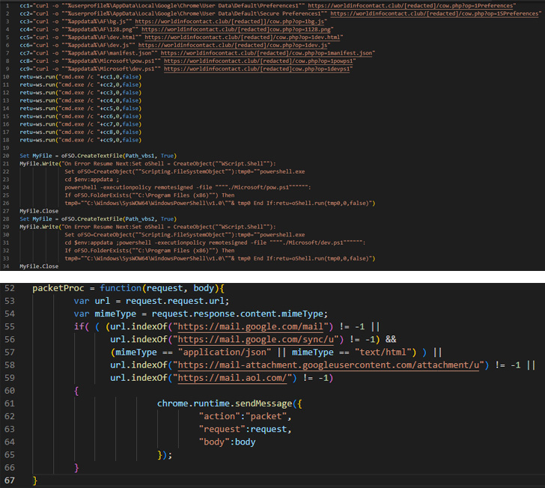Open the mail-attachment.googleusercontent.com link
545x488 pixels.
click(329, 365)
